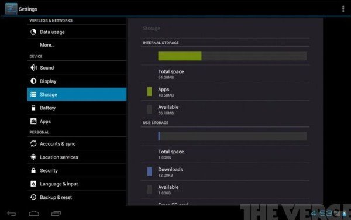Select the Apps label in sidebar
The image size is (351, 220).
[x=46, y=122]
